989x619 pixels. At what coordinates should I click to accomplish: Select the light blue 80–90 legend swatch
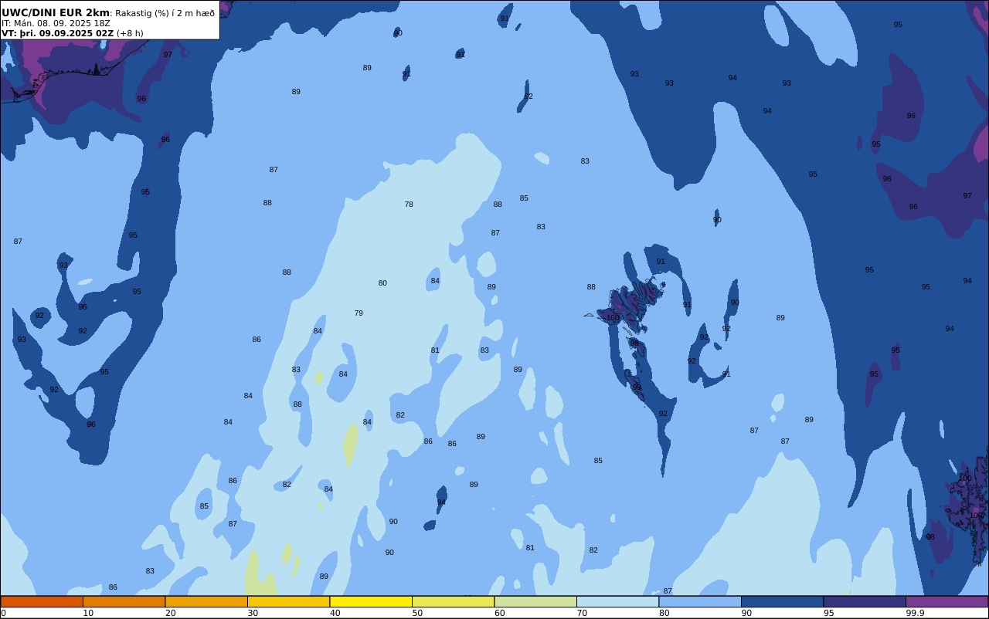700,601
